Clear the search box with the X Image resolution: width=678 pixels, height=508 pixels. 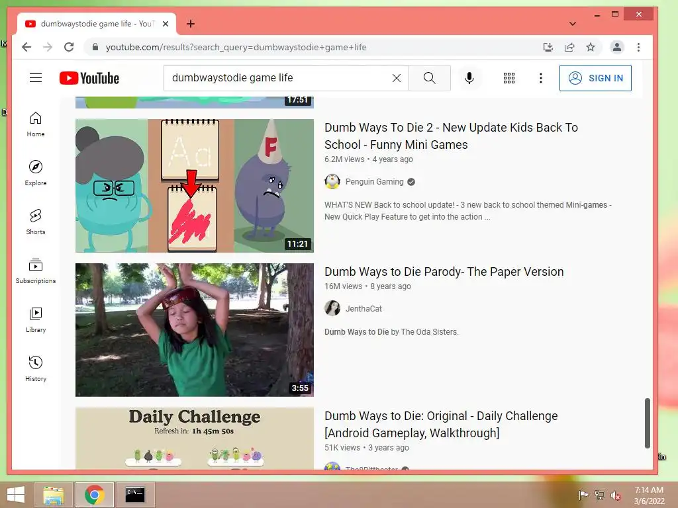click(396, 78)
